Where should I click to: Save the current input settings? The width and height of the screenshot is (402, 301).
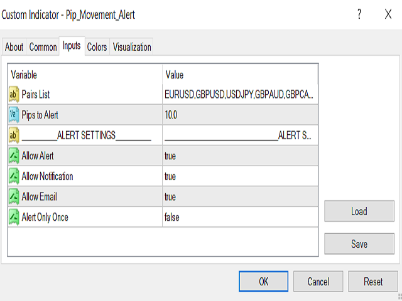click(359, 244)
